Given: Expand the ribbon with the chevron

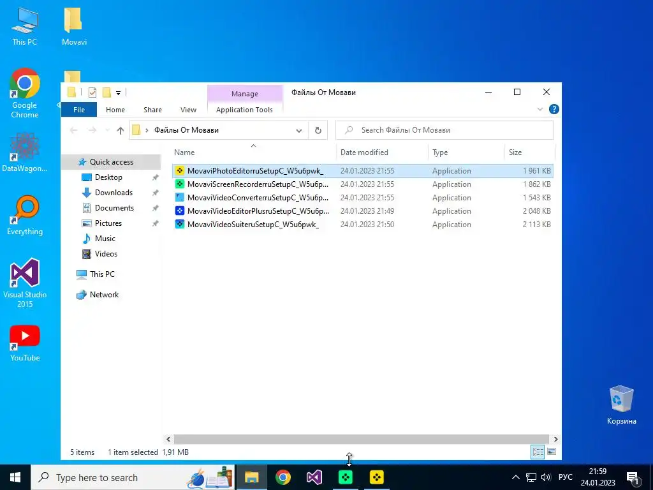Looking at the screenshot, I should click(540, 109).
